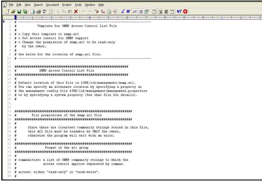Screen dimensions: 262x184
Task: Click the line 'Format of the acl group'
Action: point(67,148)
